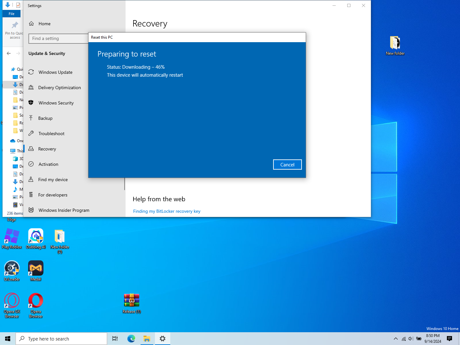Open Troubleshoot settings page
The width and height of the screenshot is (460, 345).
(51, 134)
